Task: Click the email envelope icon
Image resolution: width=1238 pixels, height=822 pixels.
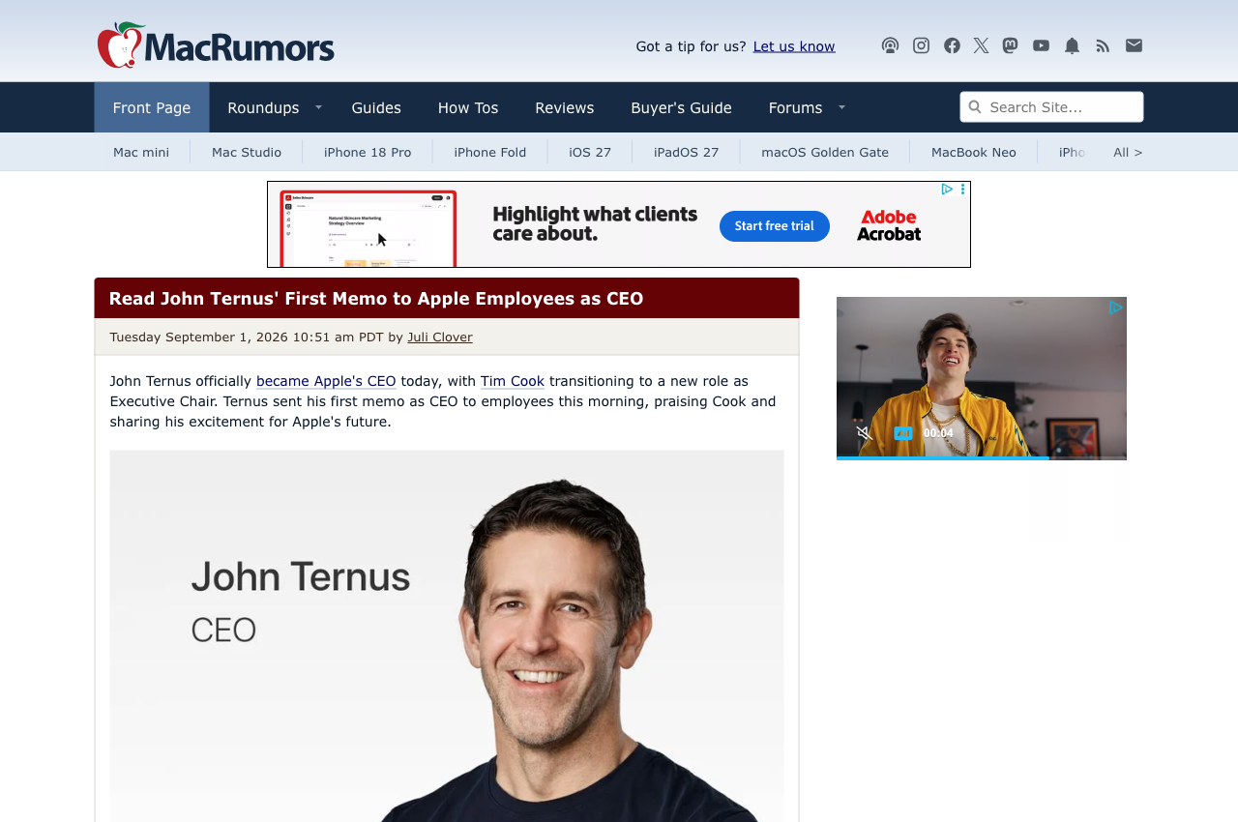Action: 1134,45
